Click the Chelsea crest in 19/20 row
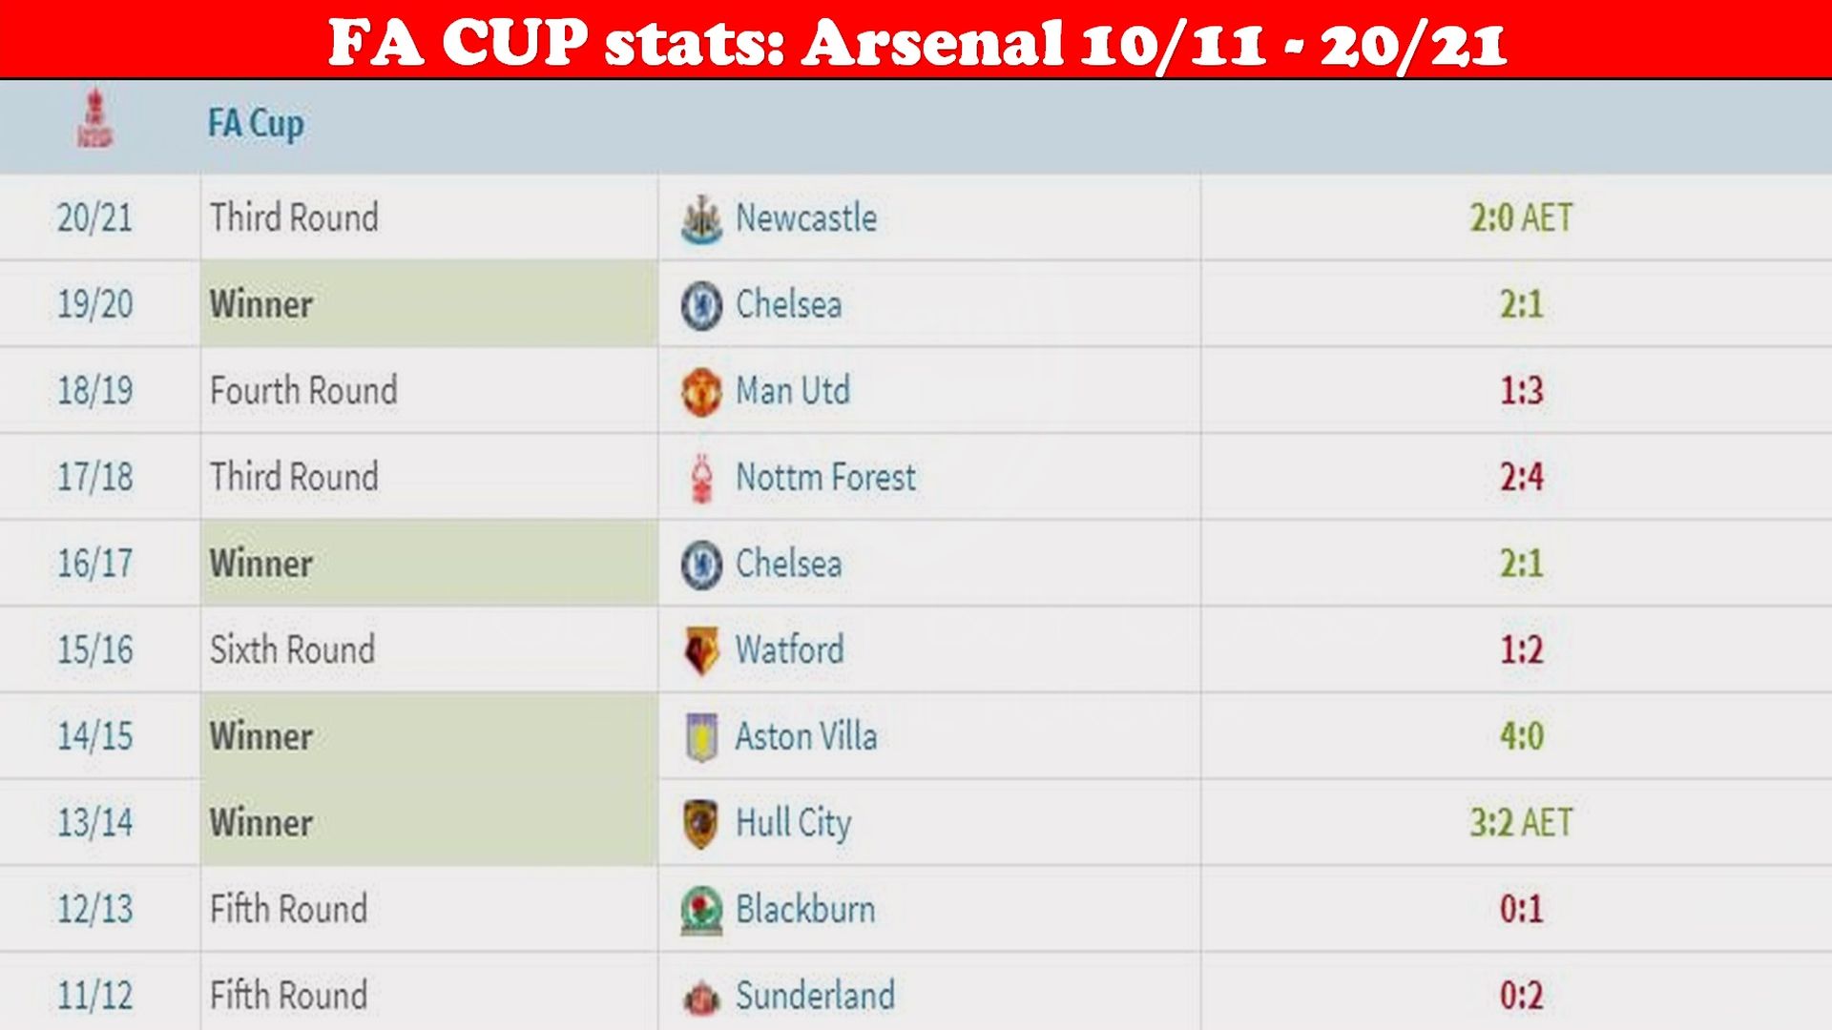Image resolution: width=1832 pixels, height=1030 pixels. click(701, 305)
